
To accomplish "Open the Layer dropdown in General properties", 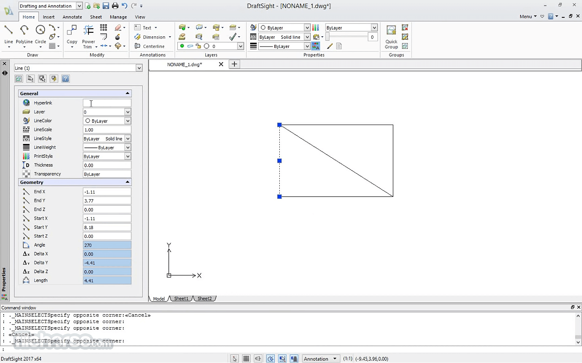I will point(128,112).
